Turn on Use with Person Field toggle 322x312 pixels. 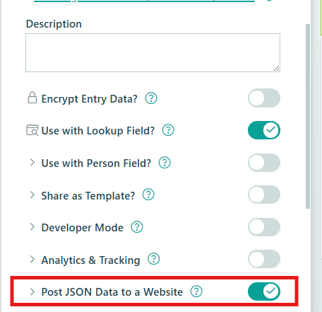[264, 163]
